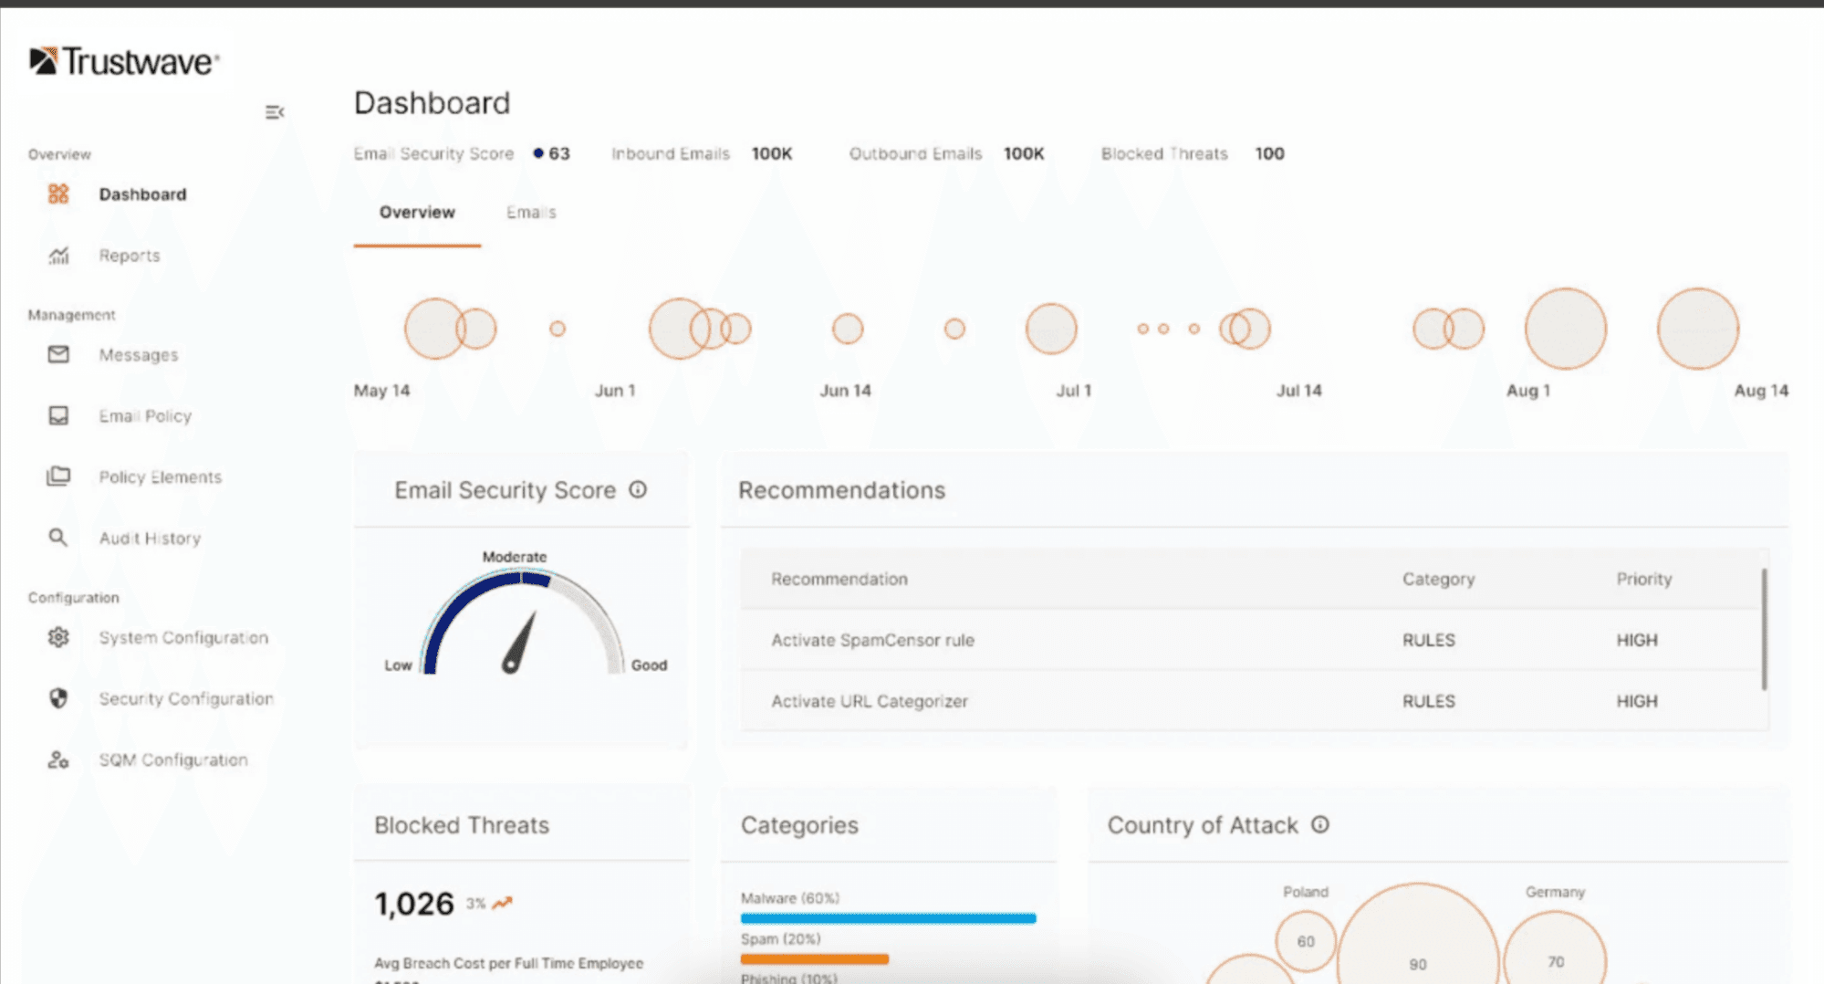Click the Priority column header
1824x984 pixels.
click(x=1644, y=579)
